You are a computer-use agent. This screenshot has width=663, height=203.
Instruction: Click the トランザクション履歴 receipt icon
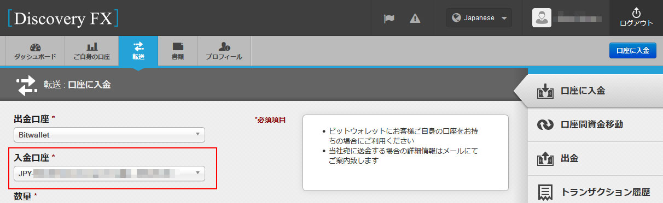tap(546, 193)
